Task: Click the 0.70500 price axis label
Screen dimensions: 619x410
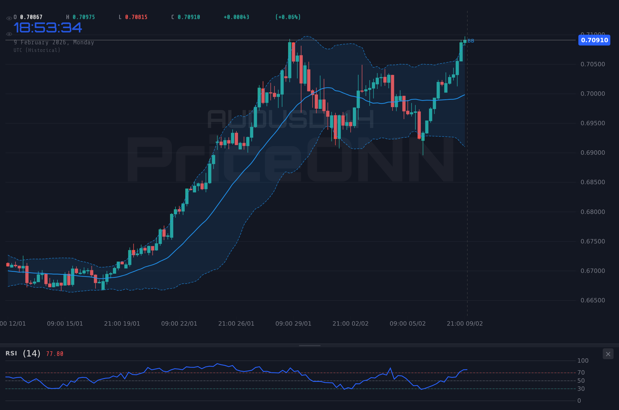Action: pos(593,64)
